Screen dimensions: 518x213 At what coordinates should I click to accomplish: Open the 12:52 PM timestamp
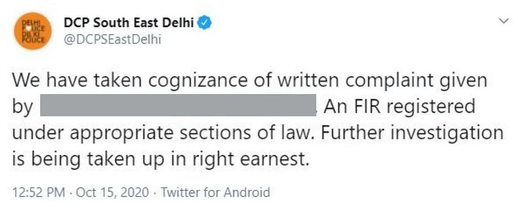38,192
